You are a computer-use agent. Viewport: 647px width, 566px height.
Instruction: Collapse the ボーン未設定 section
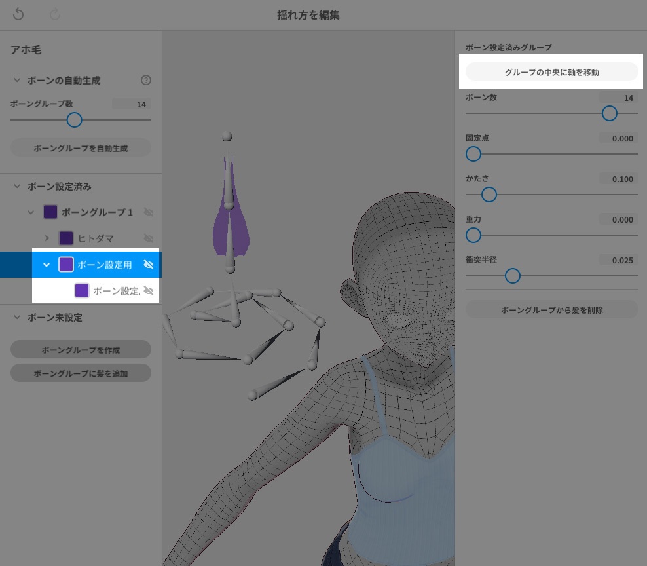[17, 317]
